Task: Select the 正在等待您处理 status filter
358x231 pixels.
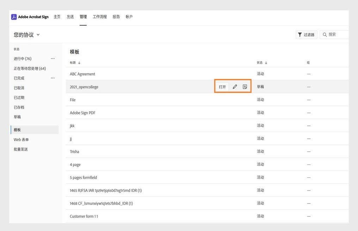Action: tap(30, 68)
